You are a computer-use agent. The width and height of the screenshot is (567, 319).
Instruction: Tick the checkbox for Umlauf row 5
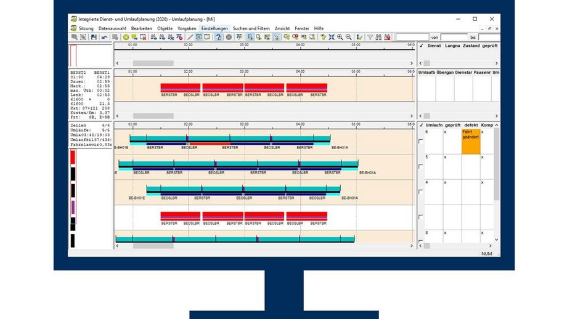421,166
